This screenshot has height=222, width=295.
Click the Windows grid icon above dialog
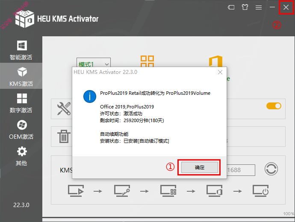[x=147, y=61]
